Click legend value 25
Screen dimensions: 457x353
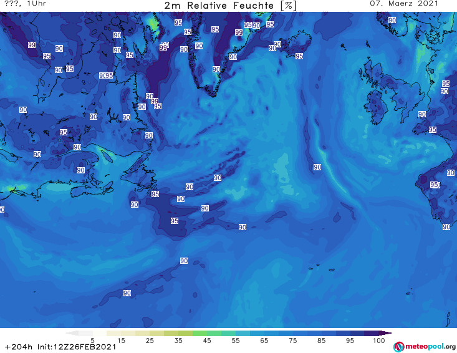[150, 341]
